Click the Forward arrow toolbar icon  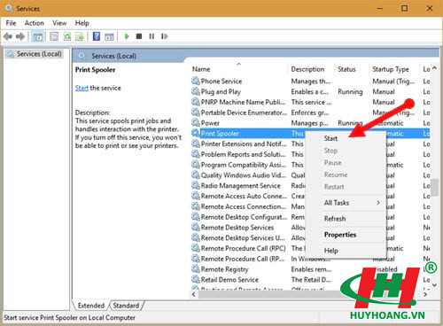coord(20,36)
